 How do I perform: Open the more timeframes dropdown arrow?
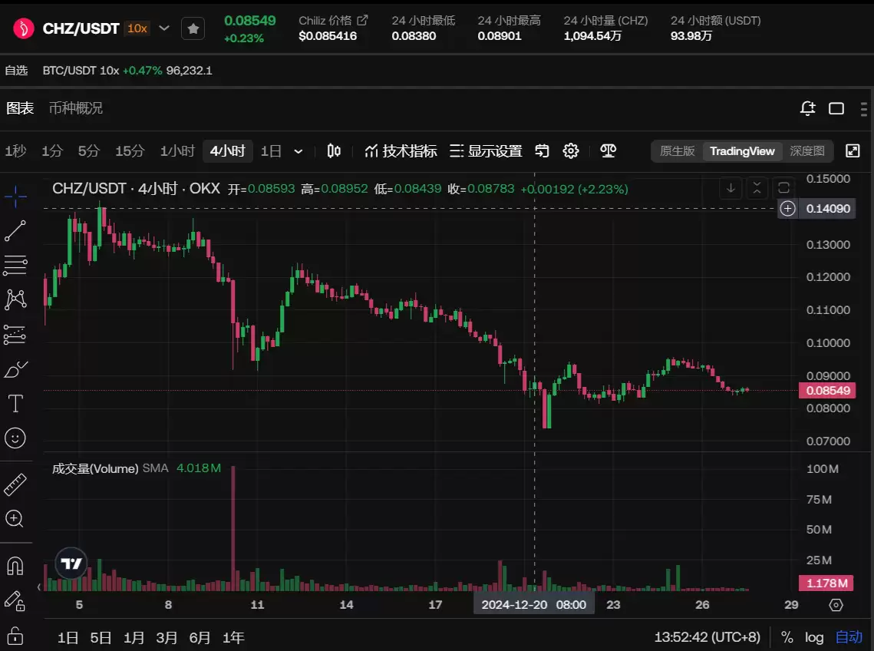coord(298,151)
